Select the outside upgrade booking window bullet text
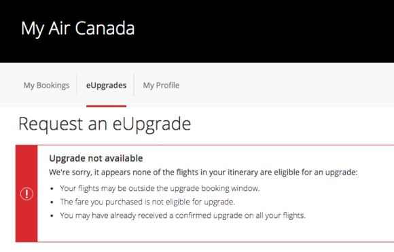The width and height of the screenshot is (394, 252). [160, 188]
